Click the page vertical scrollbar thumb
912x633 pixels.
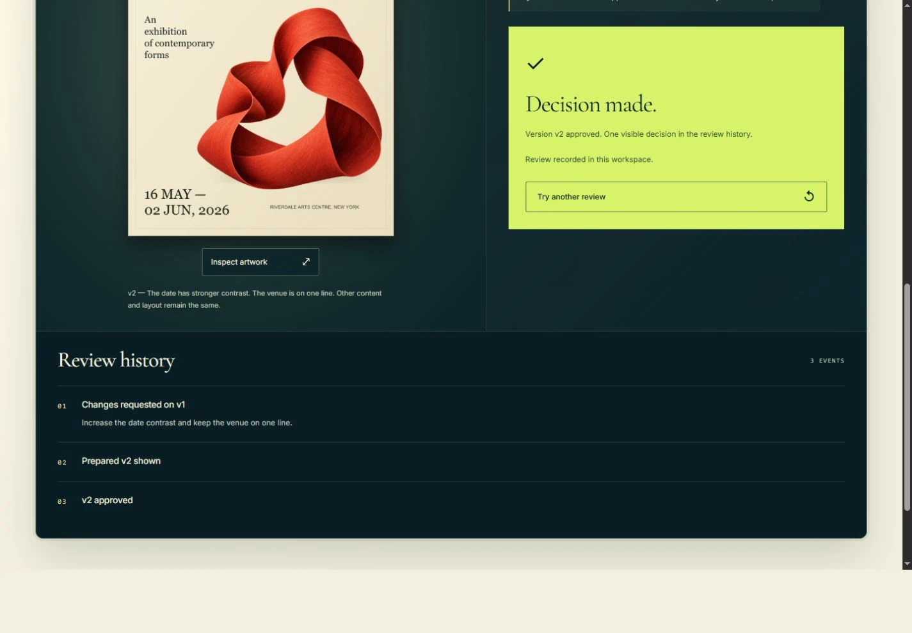[907, 397]
